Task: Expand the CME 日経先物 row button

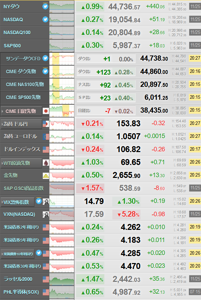Action: pos(21,111)
